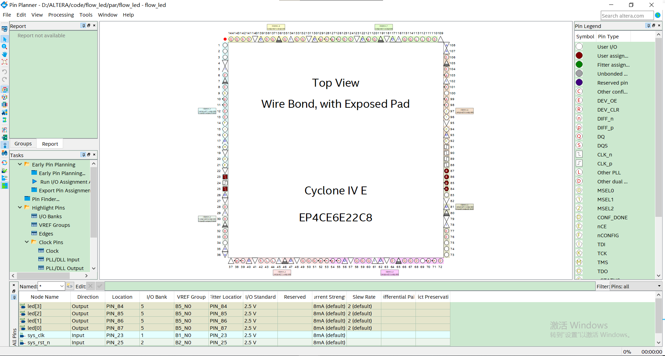Viewport: 665px width, 356px height.
Task: Select the arrow Selection tool
Action: coord(4,39)
